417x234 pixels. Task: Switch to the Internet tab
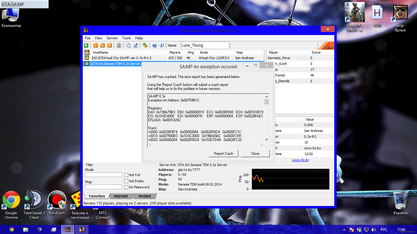click(121, 196)
